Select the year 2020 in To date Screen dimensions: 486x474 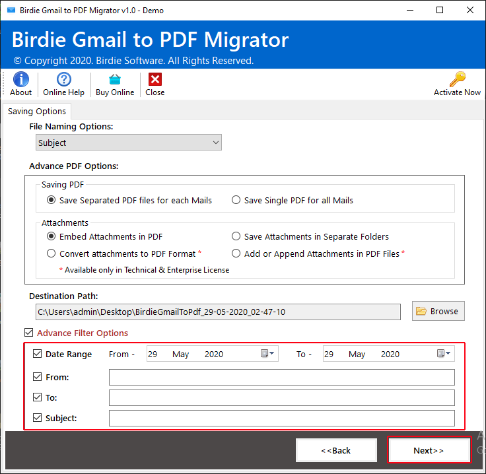[x=390, y=354]
